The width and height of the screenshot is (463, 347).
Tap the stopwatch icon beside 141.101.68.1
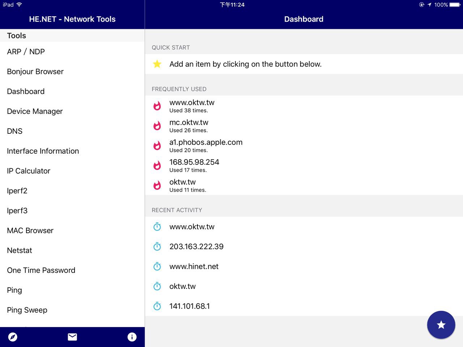157,306
